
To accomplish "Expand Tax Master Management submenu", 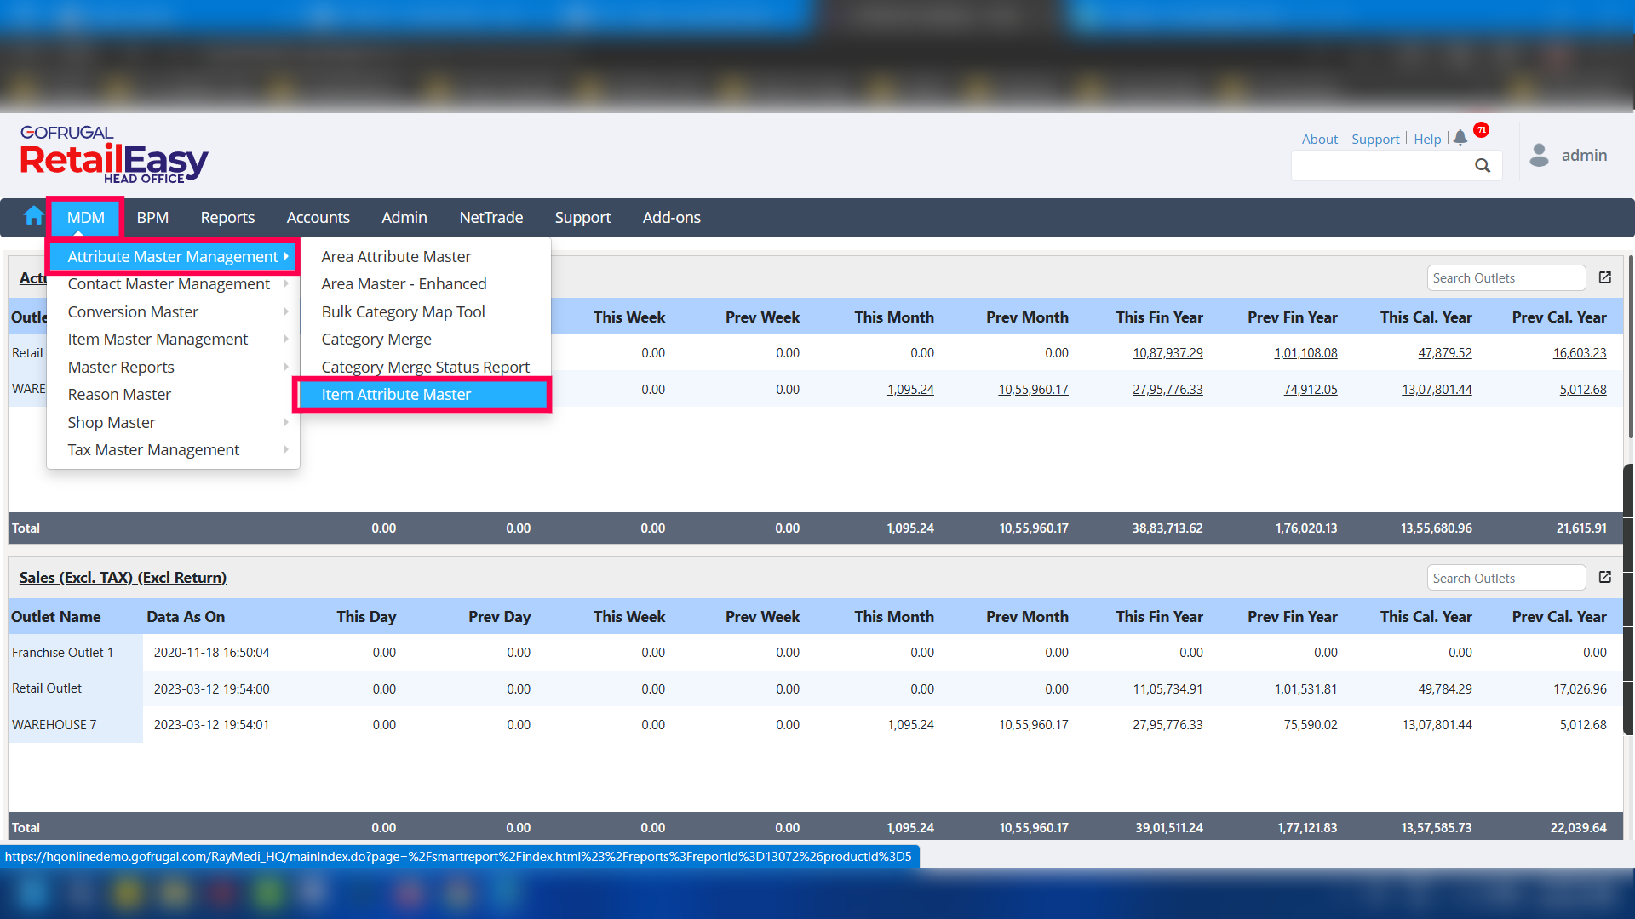I will [x=154, y=450].
